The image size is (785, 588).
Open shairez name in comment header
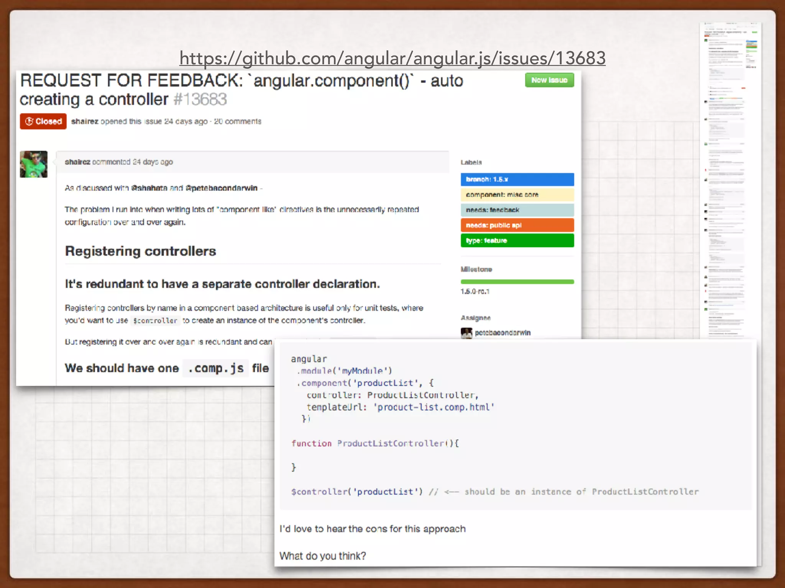pyautogui.click(x=77, y=162)
